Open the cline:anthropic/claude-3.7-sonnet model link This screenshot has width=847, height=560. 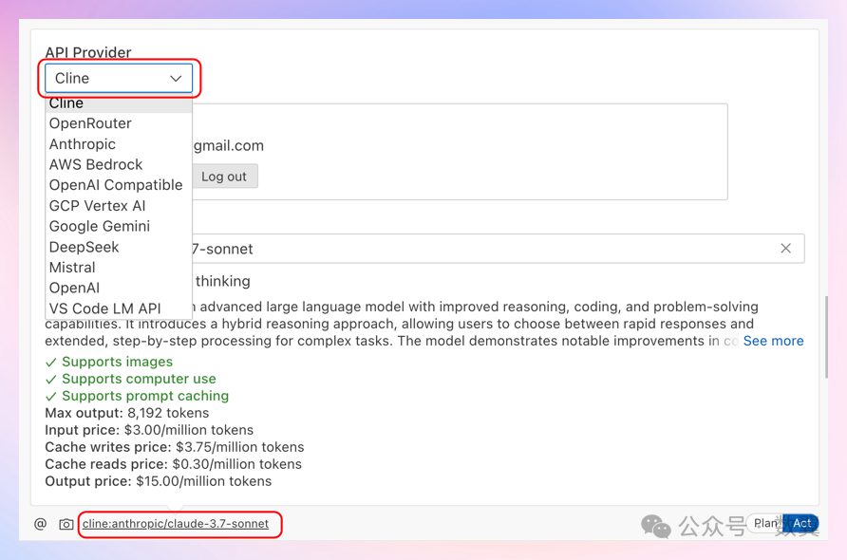click(x=176, y=524)
